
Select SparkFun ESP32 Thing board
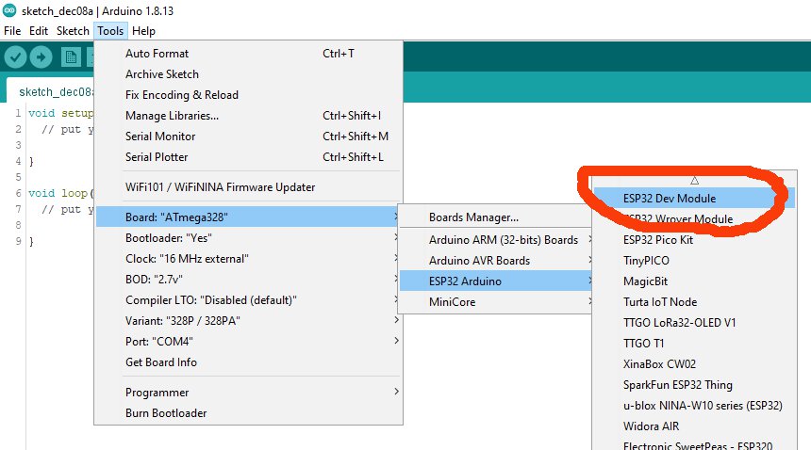tap(694, 384)
